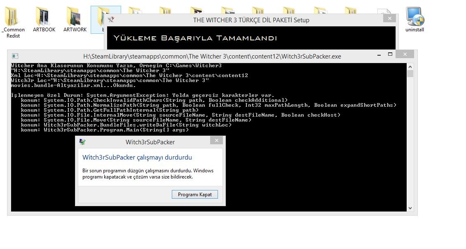Image resolution: width=466 pixels, height=249 pixels.
Task: Click the console window title path
Action: [x=212, y=56]
